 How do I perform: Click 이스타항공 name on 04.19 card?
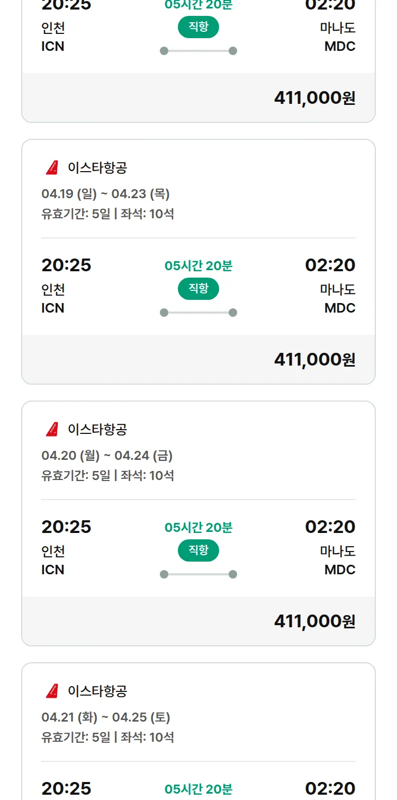click(x=97, y=168)
